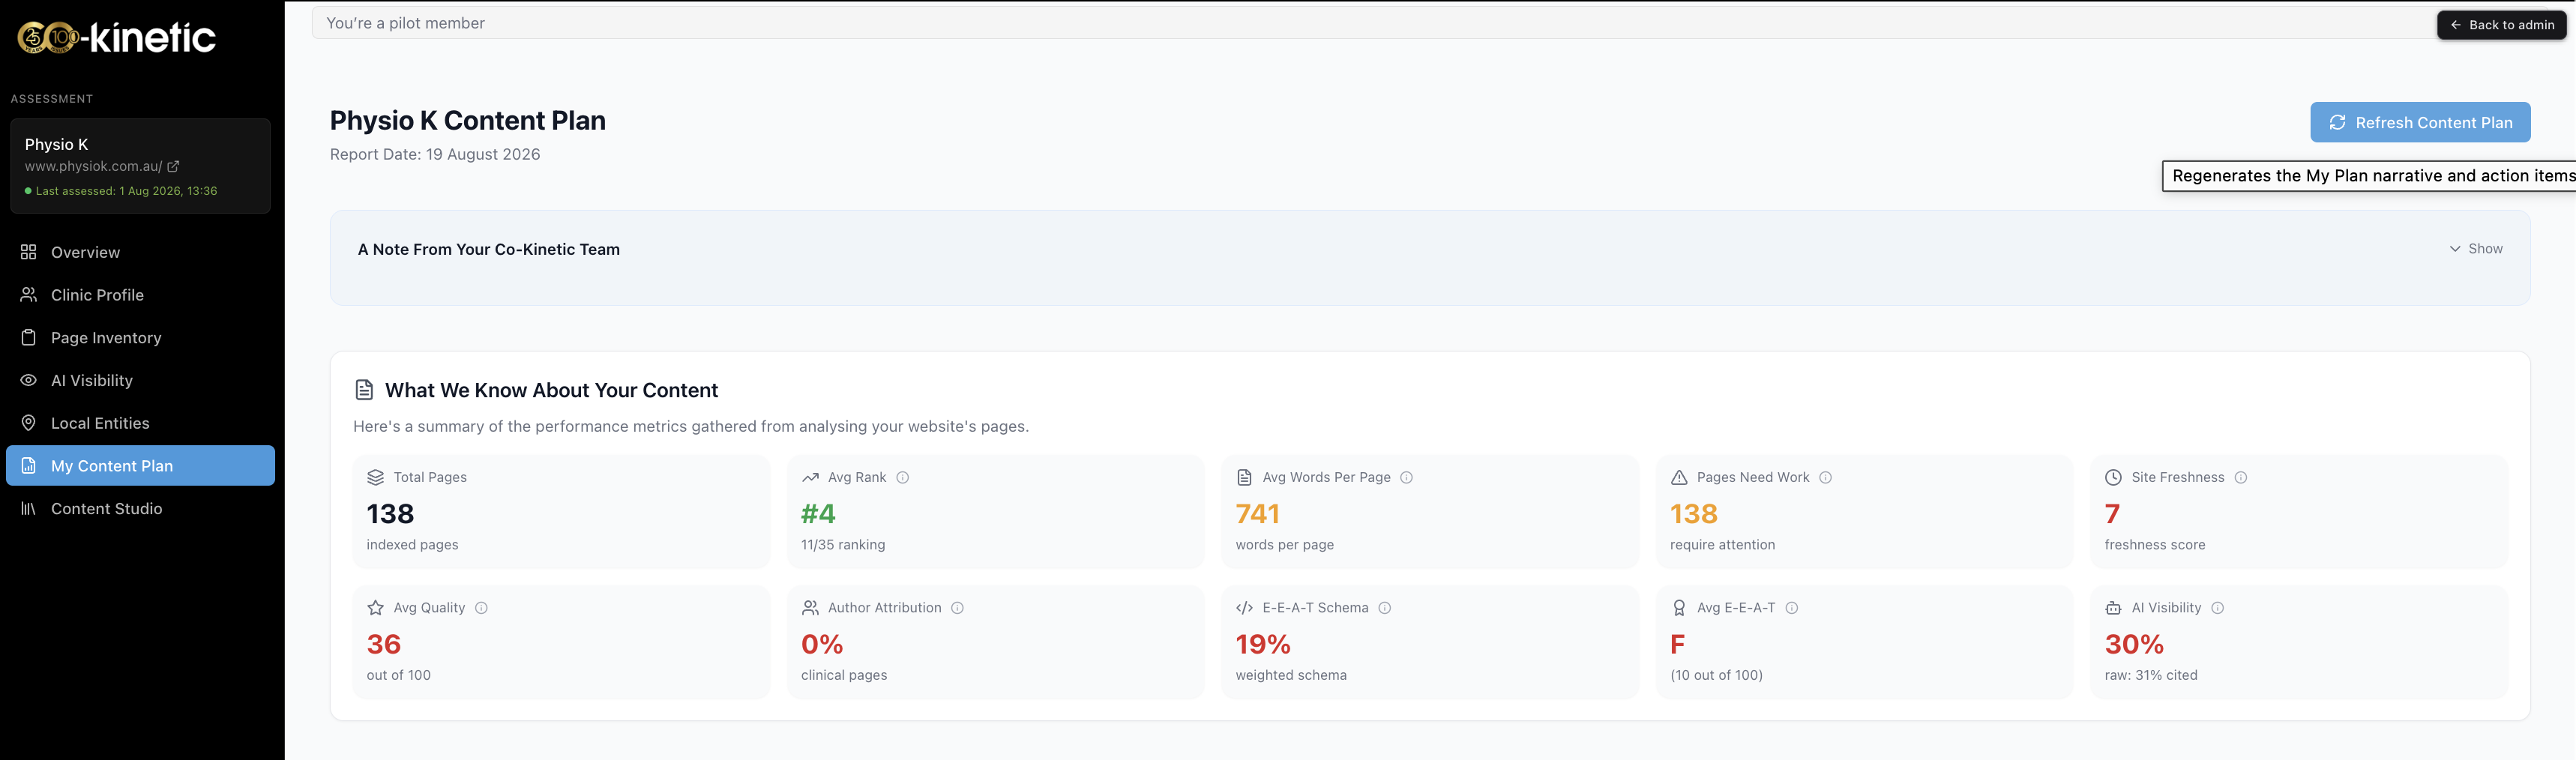Click the Report Date 19 August 2026 text
Screen dimensions: 2576x760
click(x=435, y=154)
